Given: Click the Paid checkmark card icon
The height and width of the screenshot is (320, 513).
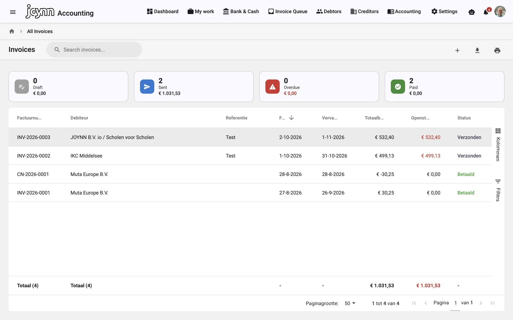Looking at the screenshot, I should click(398, 87).
